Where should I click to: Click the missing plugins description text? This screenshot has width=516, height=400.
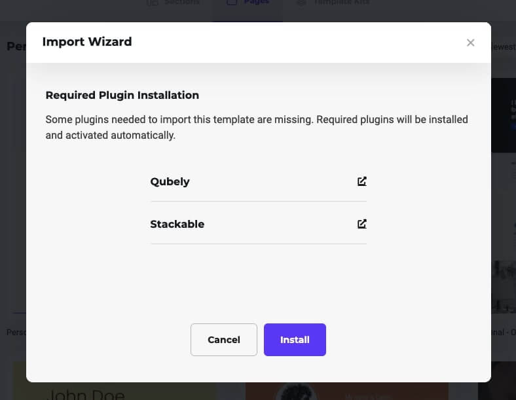[x=257, y=127]
